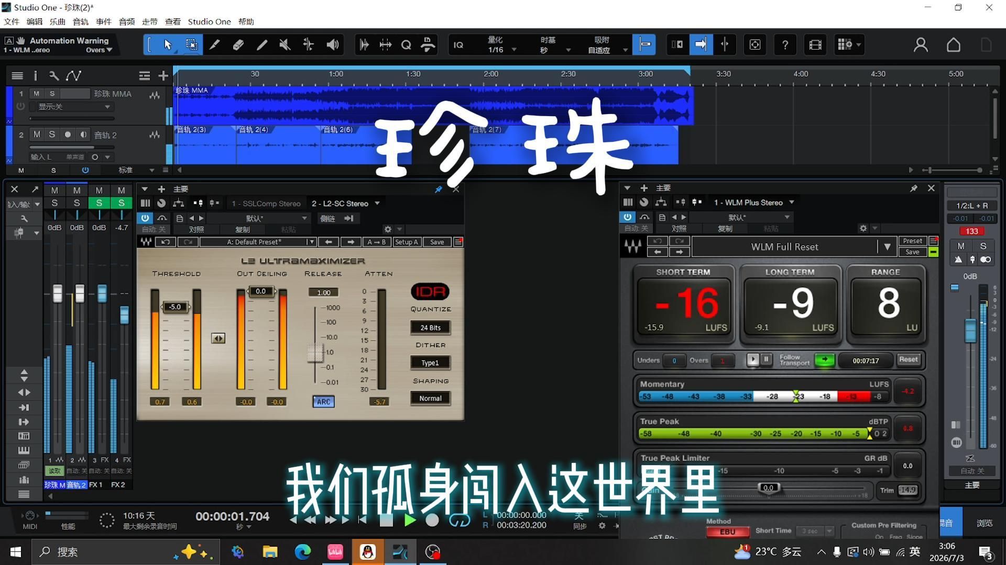This screenshot has width=1006, height=565.
Task: Open the Studio One menu
Action: click(209, 21)
